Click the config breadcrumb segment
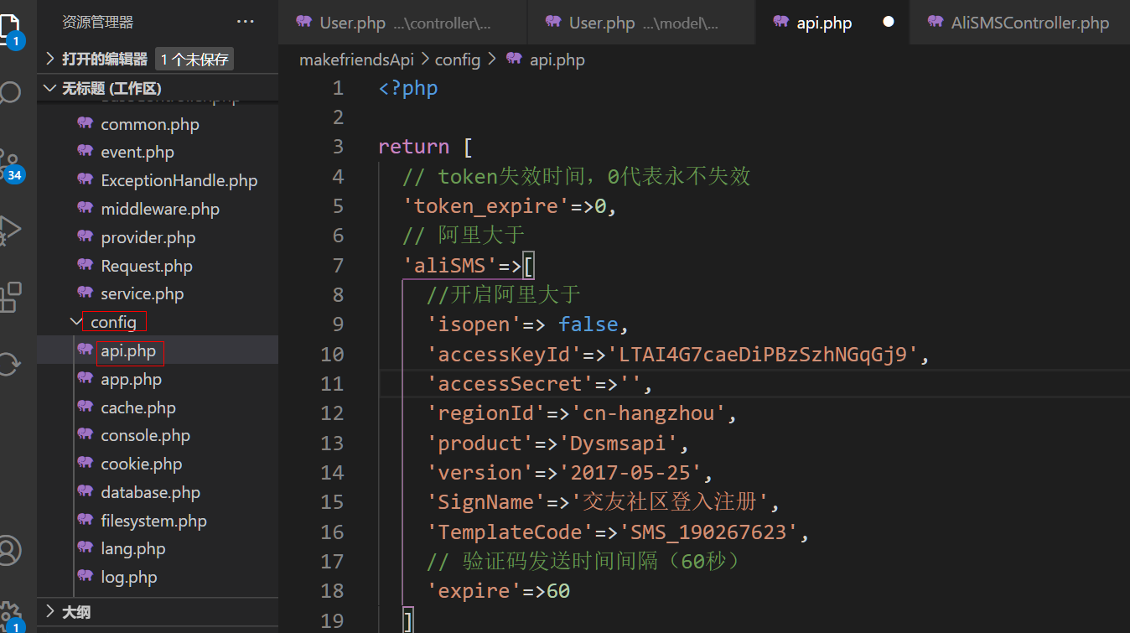The image size is (1130, 633). (x=457, y=60)
